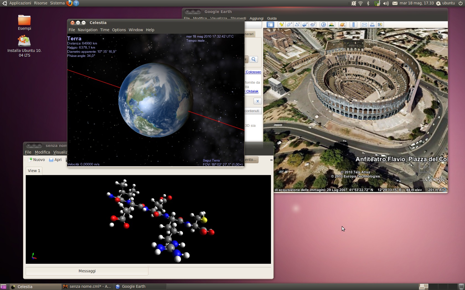
Task: Click the Earth globe in Celestia
Action: [156, 100]
